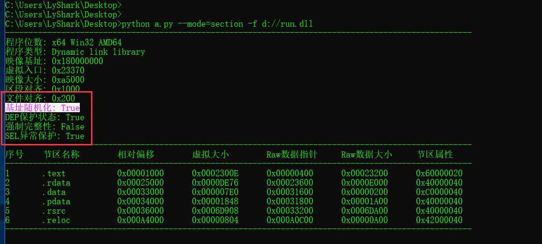
Task: Click relative offset value '0x00025000'
Action: 141,183
